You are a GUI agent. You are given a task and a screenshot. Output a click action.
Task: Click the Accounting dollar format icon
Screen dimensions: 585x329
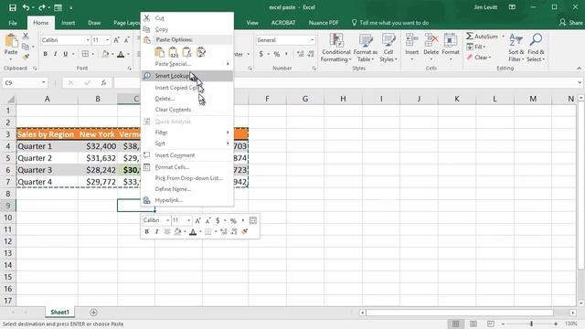(261, 54)
